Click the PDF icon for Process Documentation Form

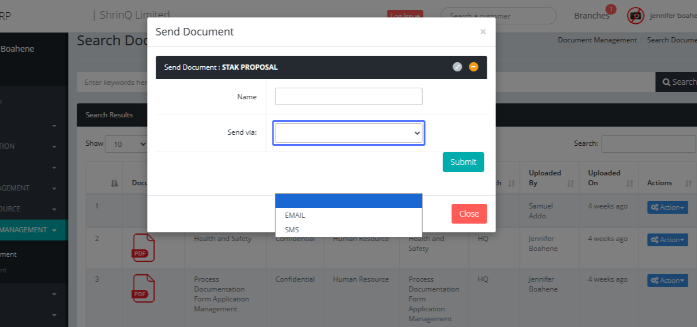pos(143,289)
